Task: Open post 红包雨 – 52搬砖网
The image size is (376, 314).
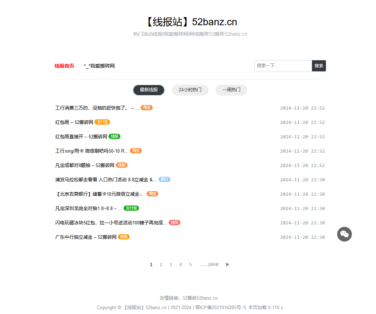Action: click(x=74, y=123)
